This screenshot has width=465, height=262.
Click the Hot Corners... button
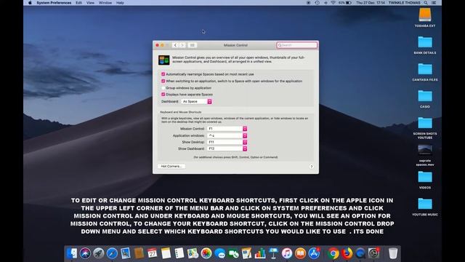[x=171, y=167]
